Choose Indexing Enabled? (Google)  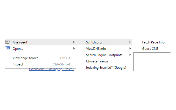pos(104,68)
